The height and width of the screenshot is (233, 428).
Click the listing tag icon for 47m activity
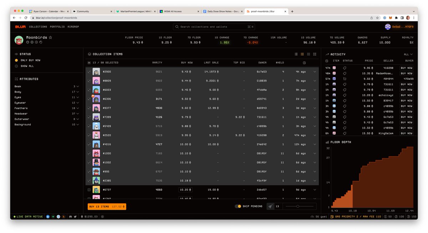click(345, 68)
